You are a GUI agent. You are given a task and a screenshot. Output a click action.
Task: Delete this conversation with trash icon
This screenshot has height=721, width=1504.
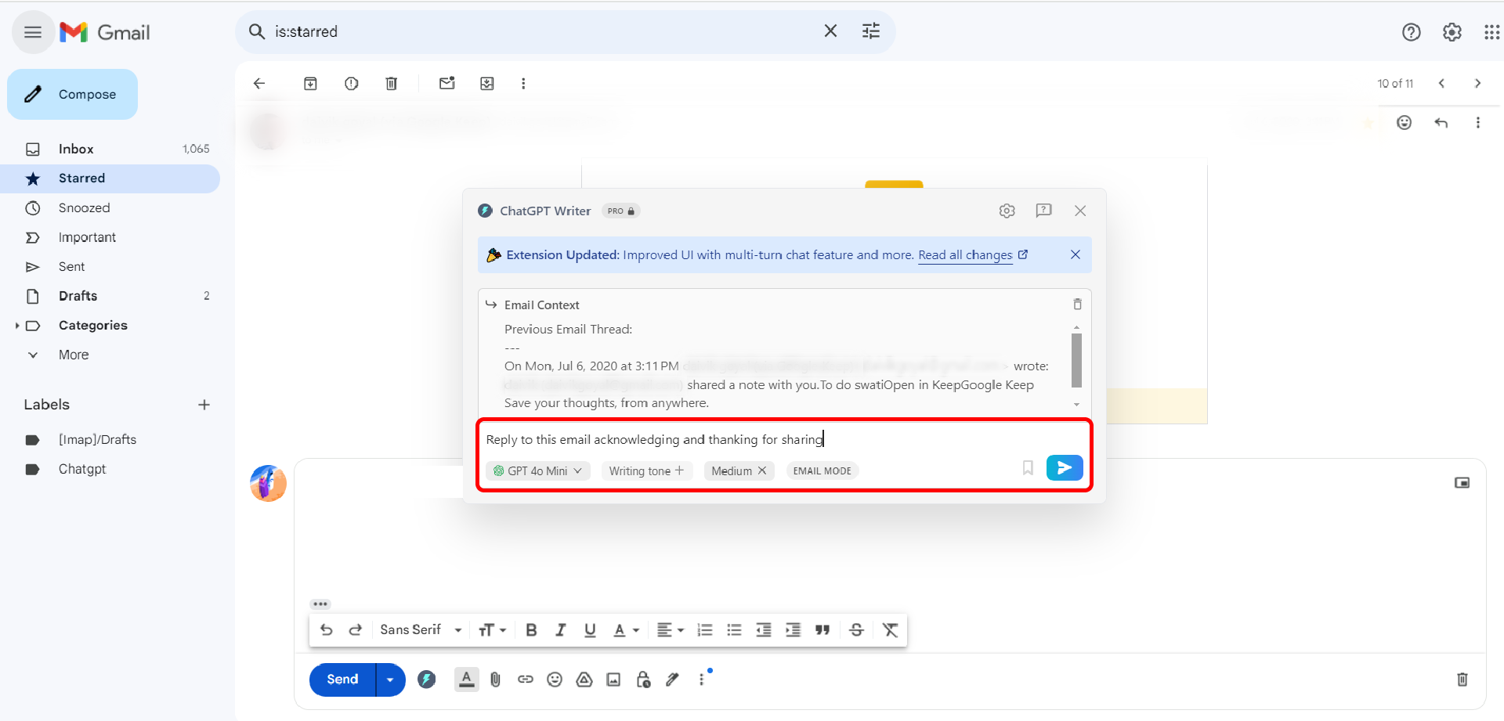(x=392, y=83)
